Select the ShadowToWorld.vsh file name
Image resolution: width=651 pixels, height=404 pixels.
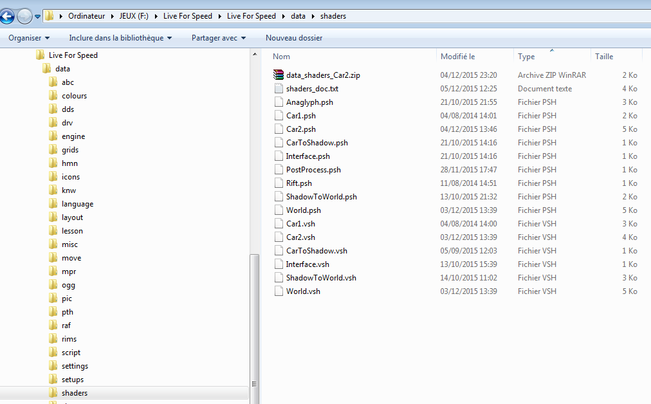pos(321,278)
